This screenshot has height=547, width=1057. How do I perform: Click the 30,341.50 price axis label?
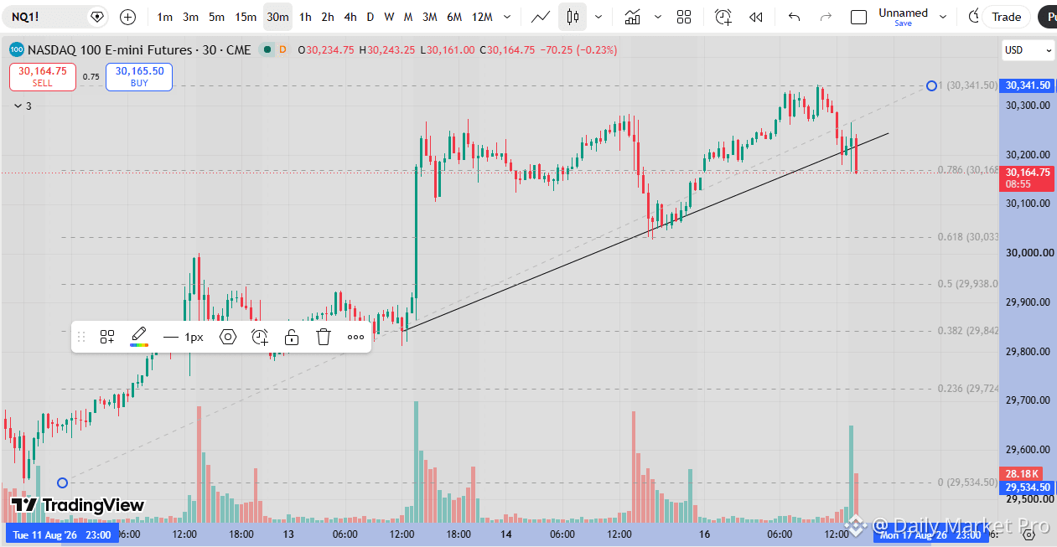coord(1028,85)
